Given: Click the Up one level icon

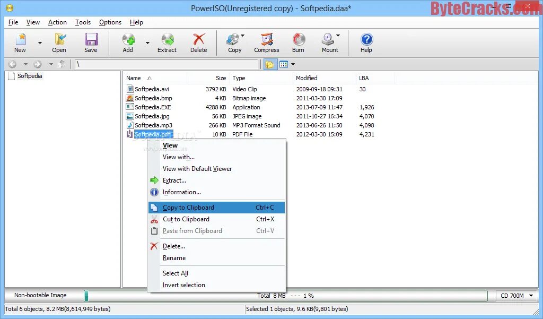Looking at the screenshot, I should [x=62, y=64].
